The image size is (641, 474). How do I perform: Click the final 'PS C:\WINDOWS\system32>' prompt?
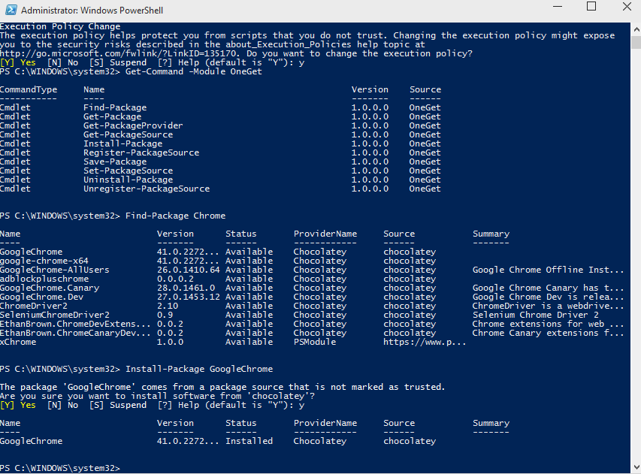click(x=60, y=468)
